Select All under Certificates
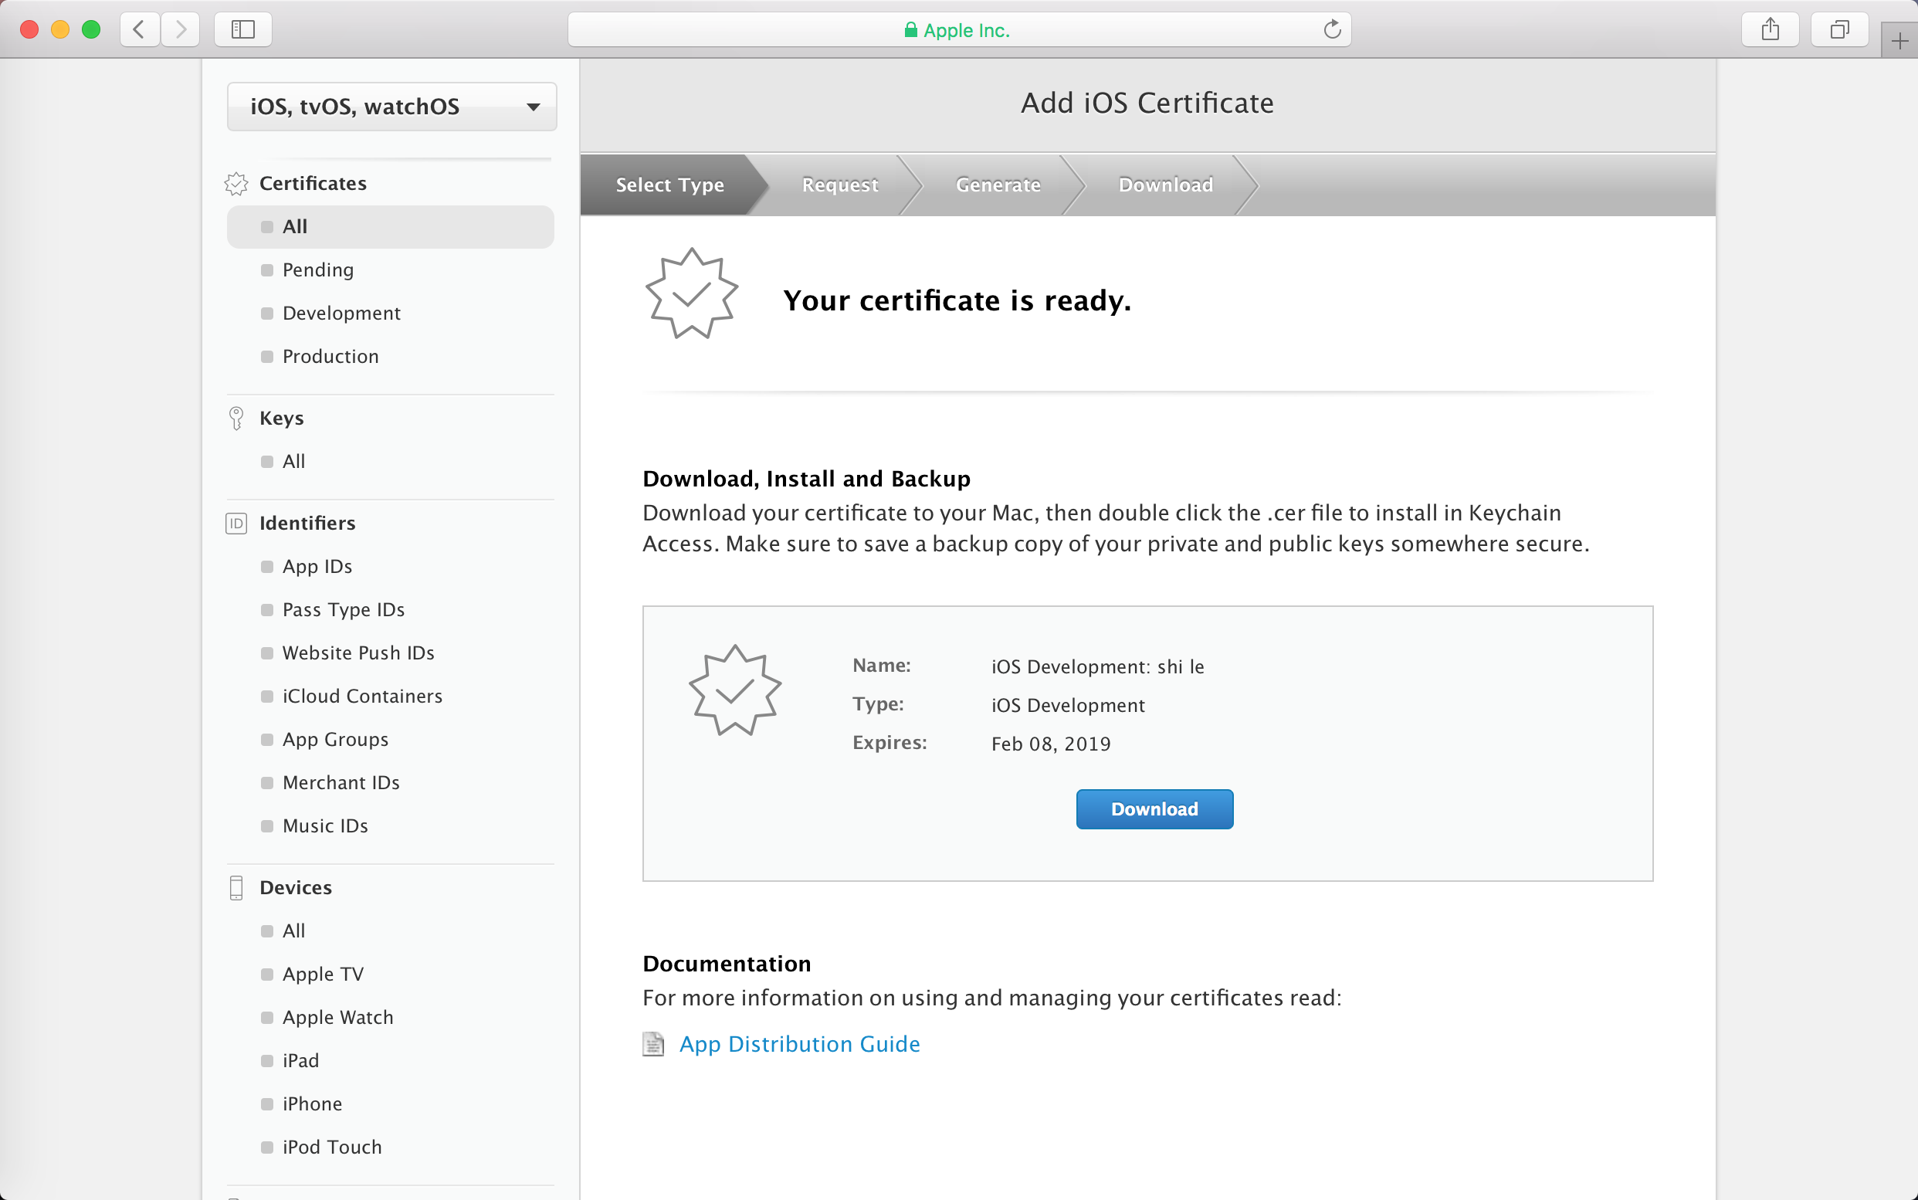This screenshot has width=1918, height=1200. point(391,227)
